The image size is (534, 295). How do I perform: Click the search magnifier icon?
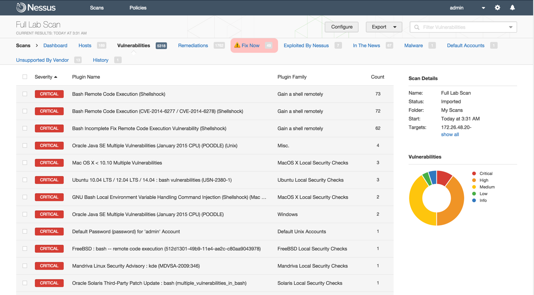tap(417, 27)
